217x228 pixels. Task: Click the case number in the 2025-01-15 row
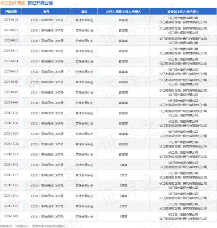pos(47,51)
